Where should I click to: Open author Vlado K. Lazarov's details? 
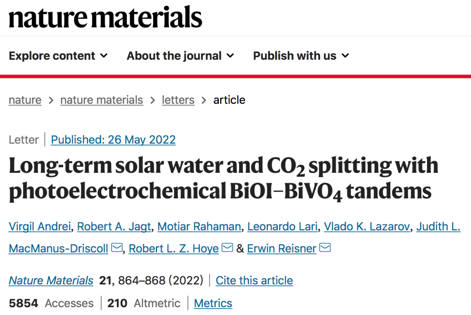(367, 226)
